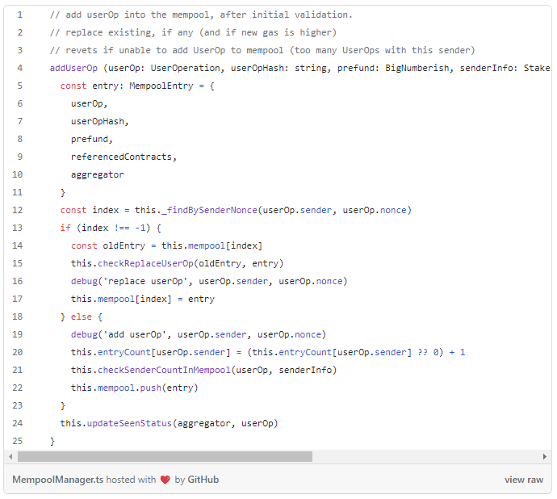Click line number 12
This screenshot has width=557, height=499.
[18, 210]
